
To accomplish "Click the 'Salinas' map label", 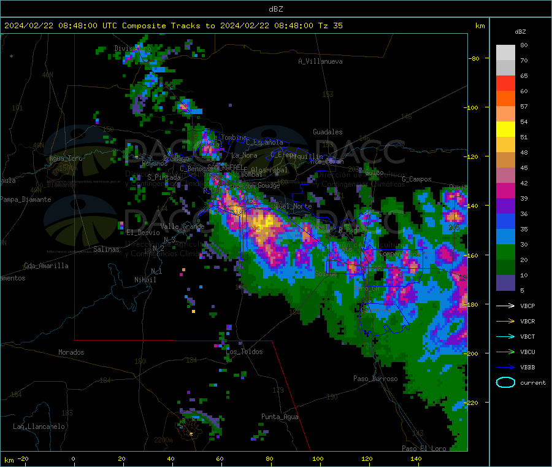I will [x=106, y=249].
